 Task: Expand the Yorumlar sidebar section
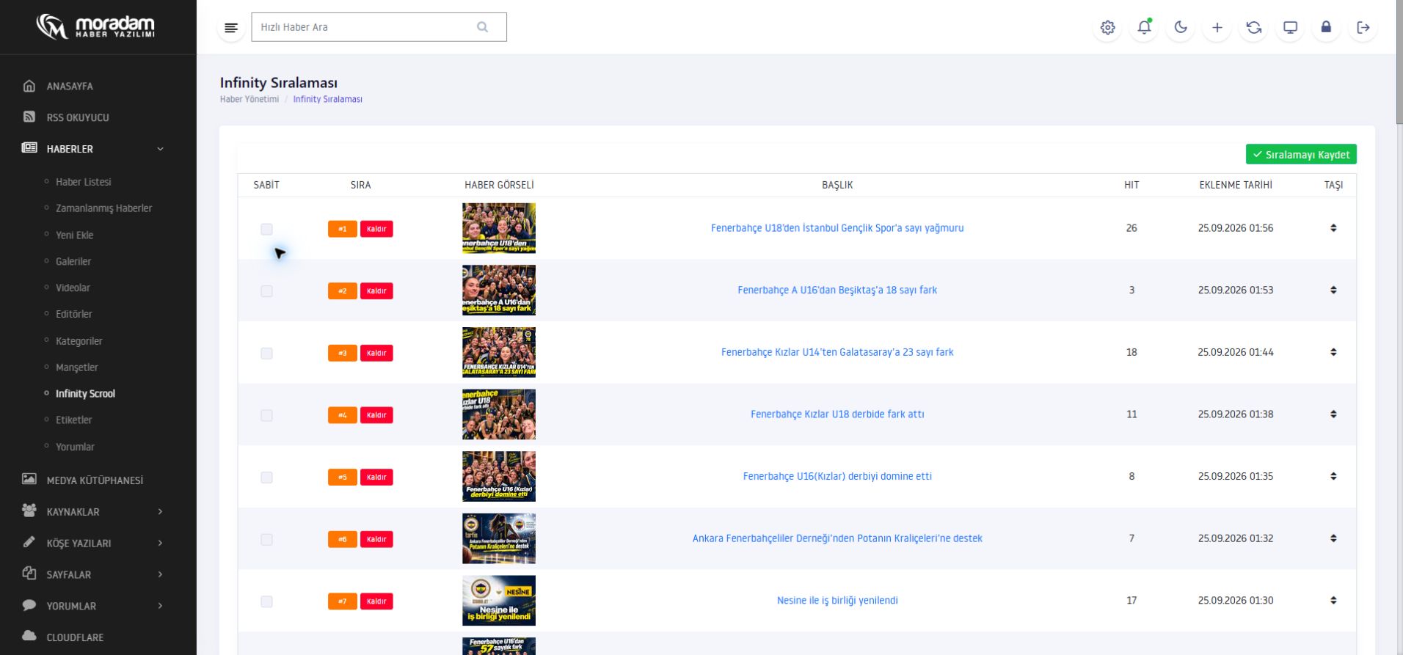(x=98, y=606)
